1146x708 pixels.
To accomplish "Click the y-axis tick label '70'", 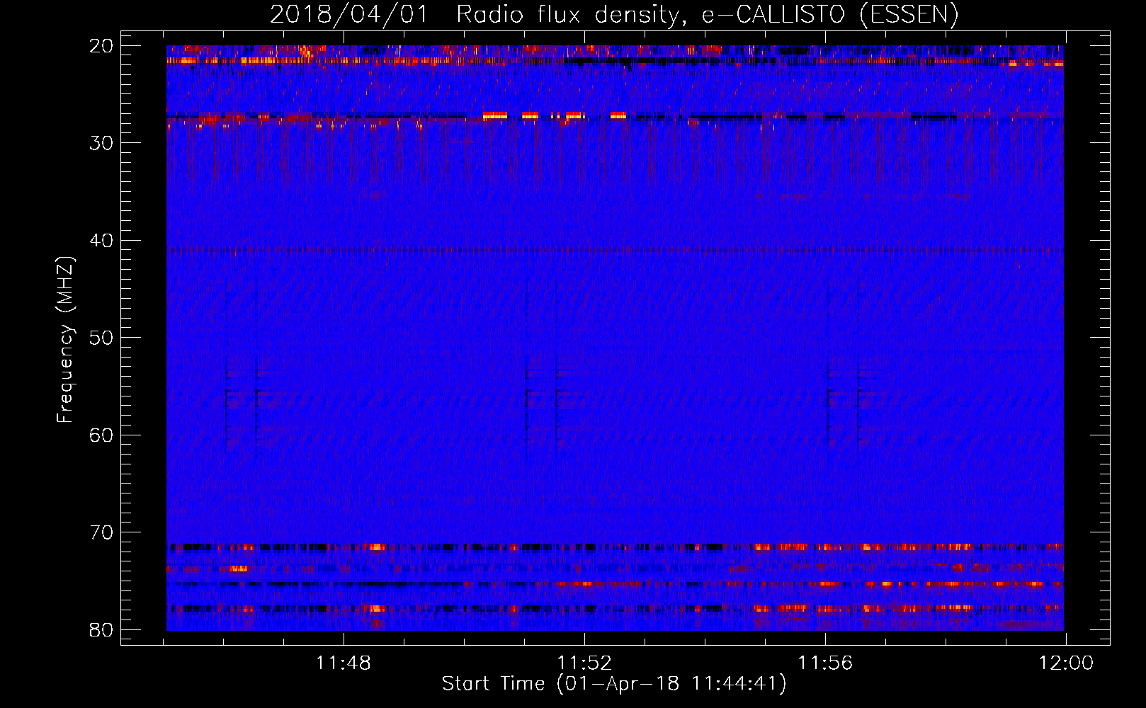I will pyautogui.click(x=102, y=532).
